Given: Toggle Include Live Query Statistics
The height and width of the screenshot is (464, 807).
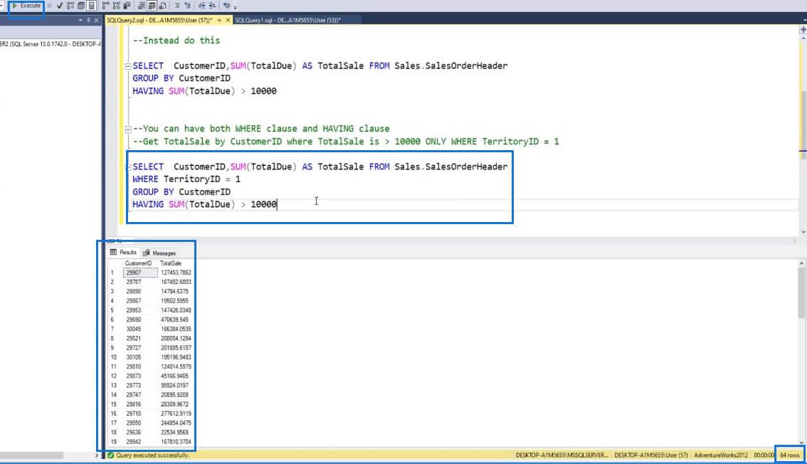Looking at the screenshot, I should click(x=116, y=6).
